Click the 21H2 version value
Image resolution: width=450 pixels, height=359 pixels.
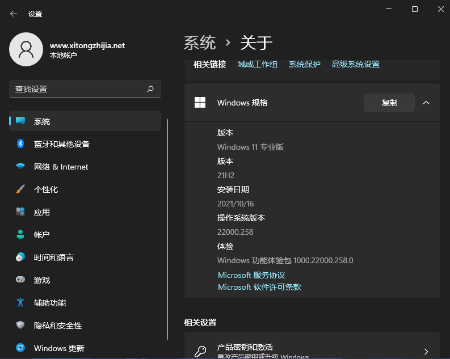[226, 175]
